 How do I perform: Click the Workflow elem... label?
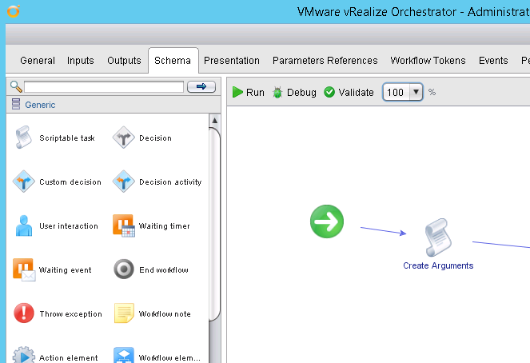coord(169,357)
